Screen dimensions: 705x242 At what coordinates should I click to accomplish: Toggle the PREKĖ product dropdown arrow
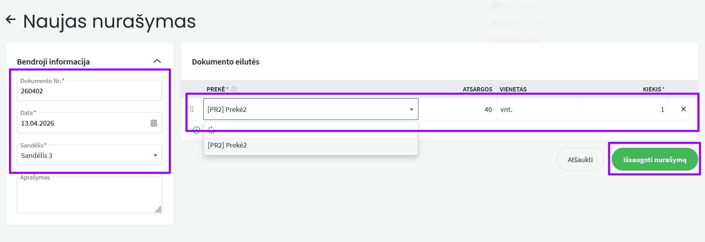click(x=411, y=109)
